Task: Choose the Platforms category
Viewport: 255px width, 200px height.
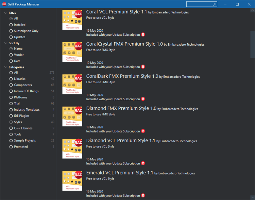Action: 18,97
